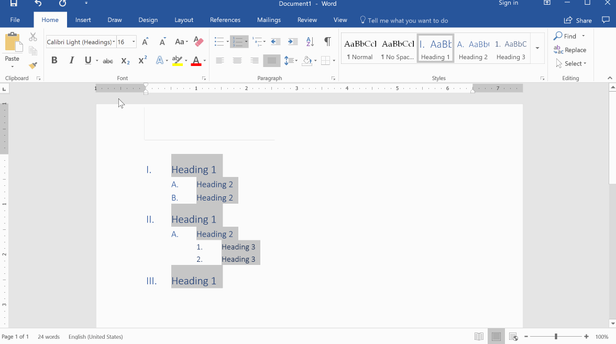Open the font name dropdown
Image resolution: width=616 pixels, height=344 pixels.
coord(114,42)
